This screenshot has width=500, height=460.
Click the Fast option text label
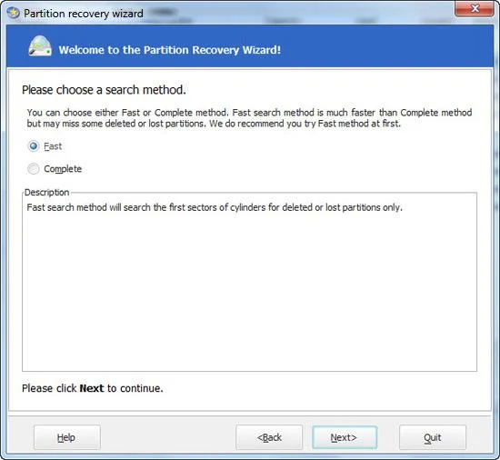[x=53, y=146]
